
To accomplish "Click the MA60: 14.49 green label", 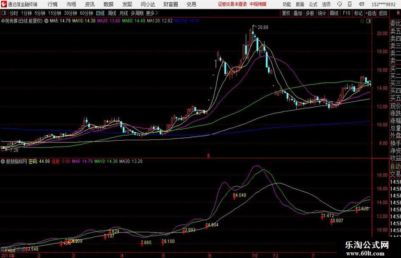I will [x=134, y=21].
